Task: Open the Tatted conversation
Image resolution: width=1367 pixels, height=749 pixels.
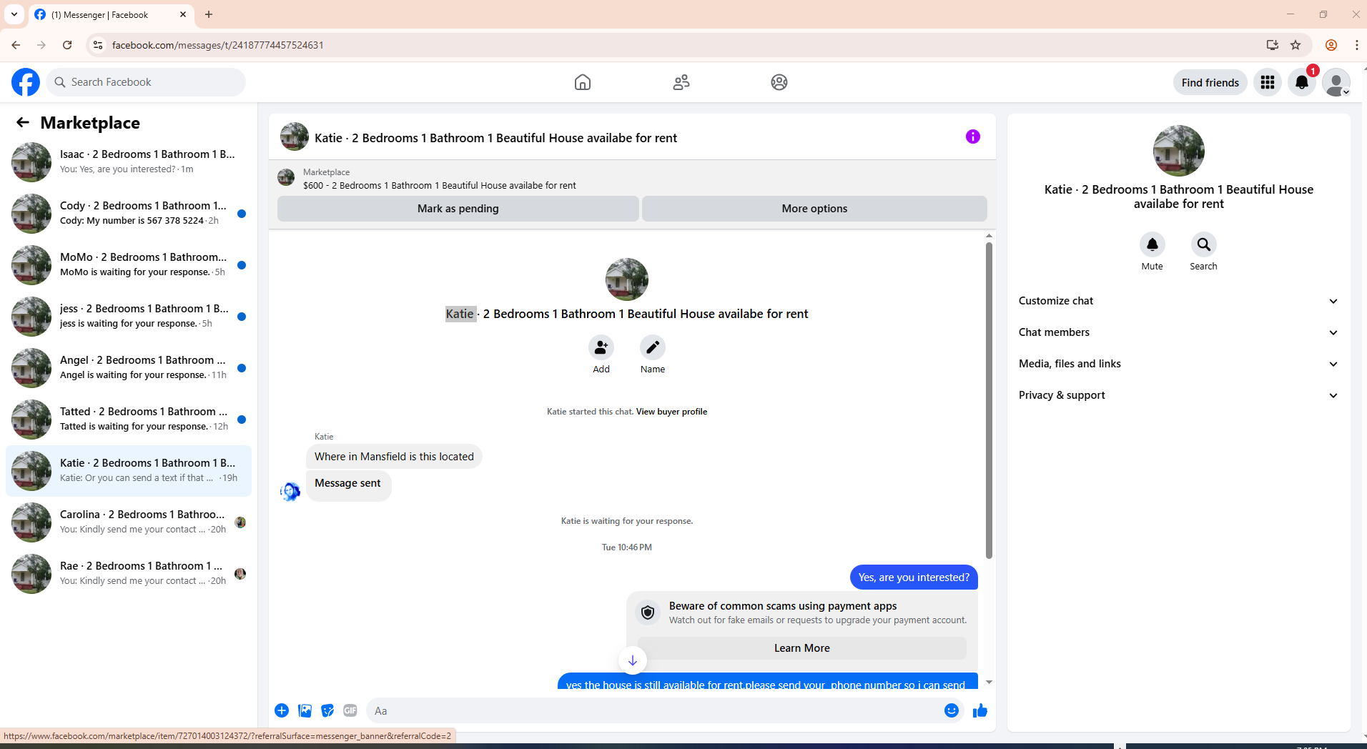Action: tap(129, 420)
